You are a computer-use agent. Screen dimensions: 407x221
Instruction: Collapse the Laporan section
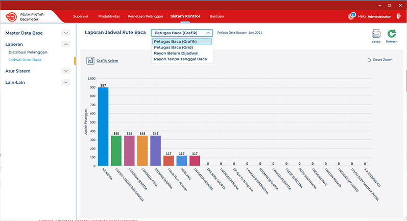pos(66,44)
